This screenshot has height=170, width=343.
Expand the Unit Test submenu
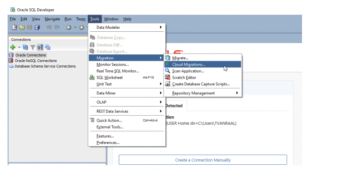(127, 84)
